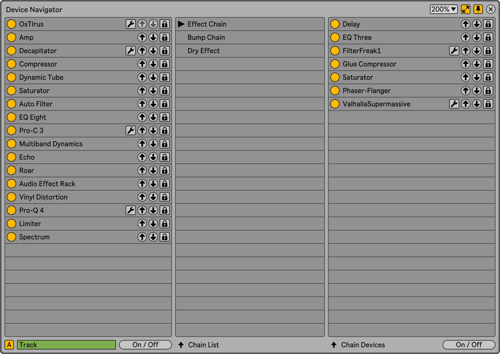The width and height of the screenshot is (500, 354).
Task: Select the Dynamic Tube device name
Action: (41, 77)
